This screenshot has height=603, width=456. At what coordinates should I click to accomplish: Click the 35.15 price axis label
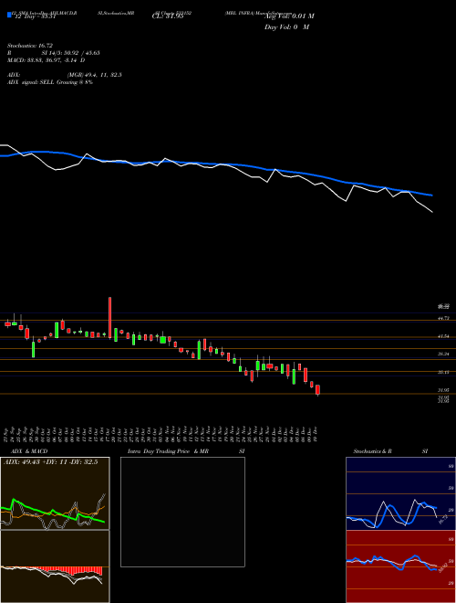click(x=444, y=372)
